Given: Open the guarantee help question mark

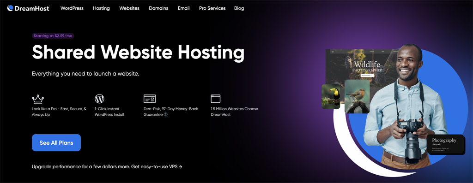Looking at the screenshot, I should pos(166,115).
